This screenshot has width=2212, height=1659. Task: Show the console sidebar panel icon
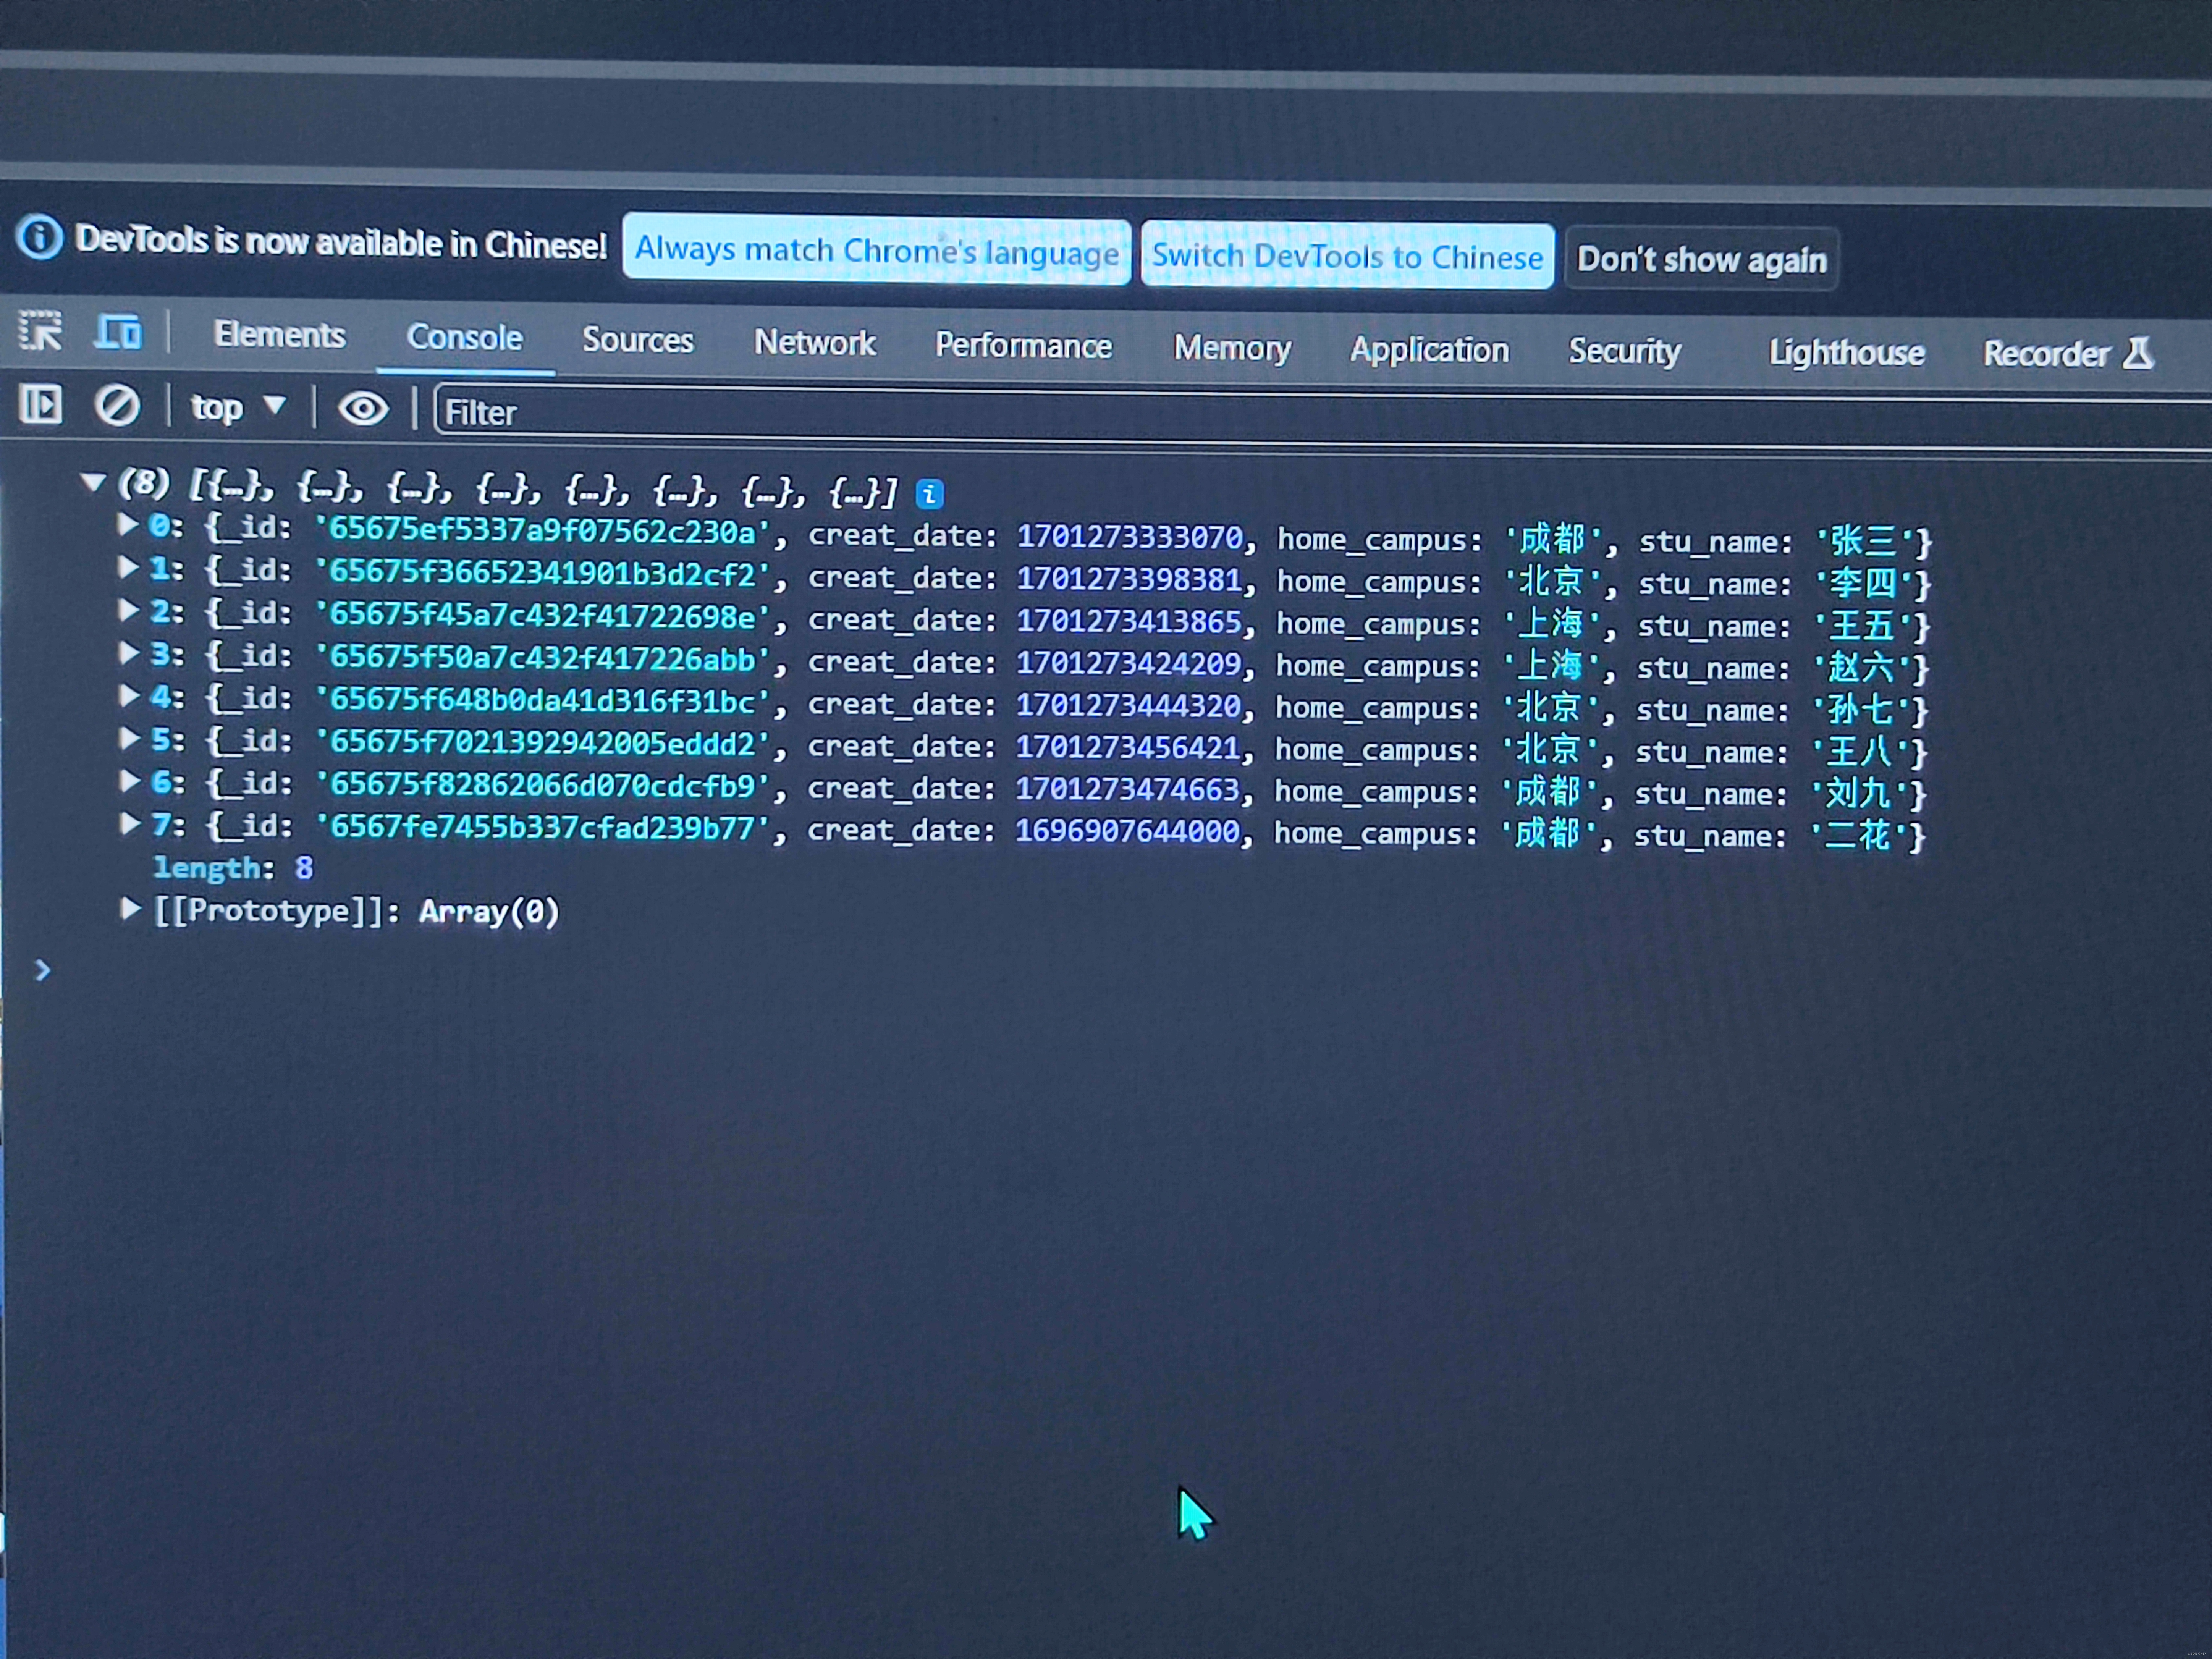pos(41,405)
